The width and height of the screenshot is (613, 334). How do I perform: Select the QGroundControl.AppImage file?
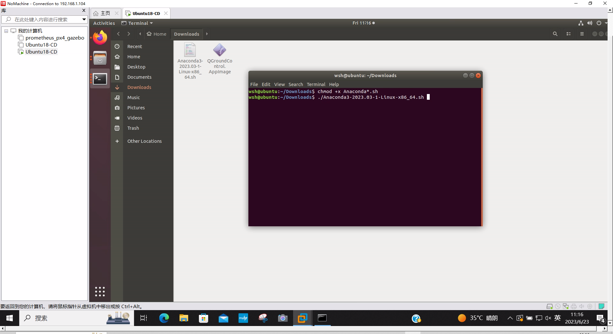pyautogui.click(x=220, y=59)
